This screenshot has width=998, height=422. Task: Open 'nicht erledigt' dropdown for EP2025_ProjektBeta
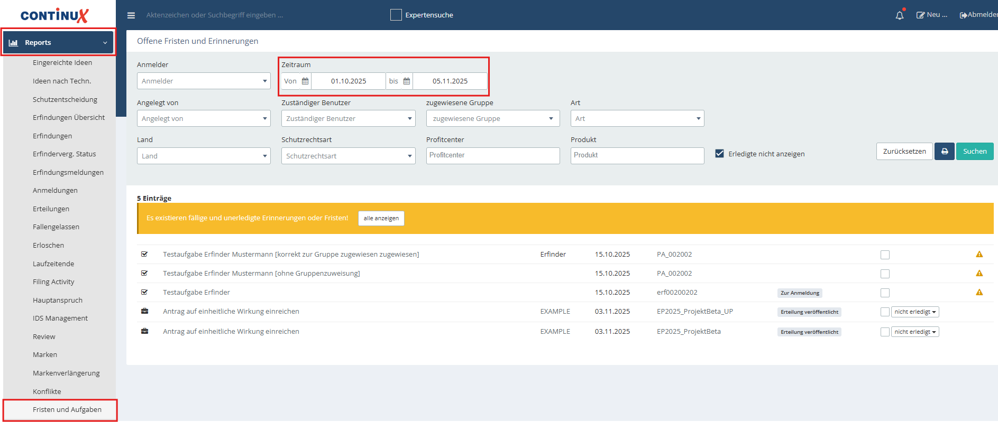point(915,332)
